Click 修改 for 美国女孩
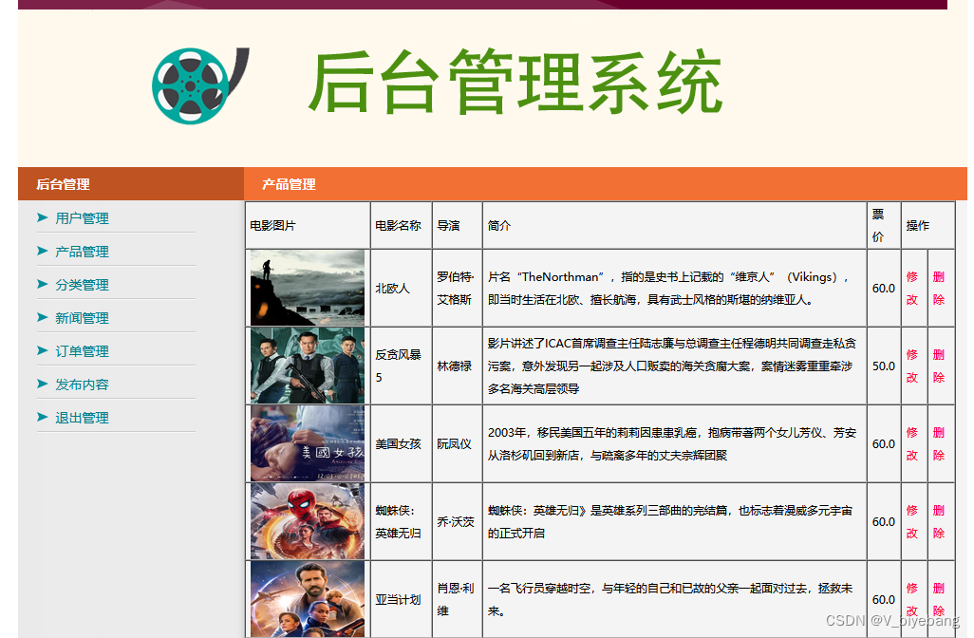This screenshot has width=974, height=638. pos(910,443)
